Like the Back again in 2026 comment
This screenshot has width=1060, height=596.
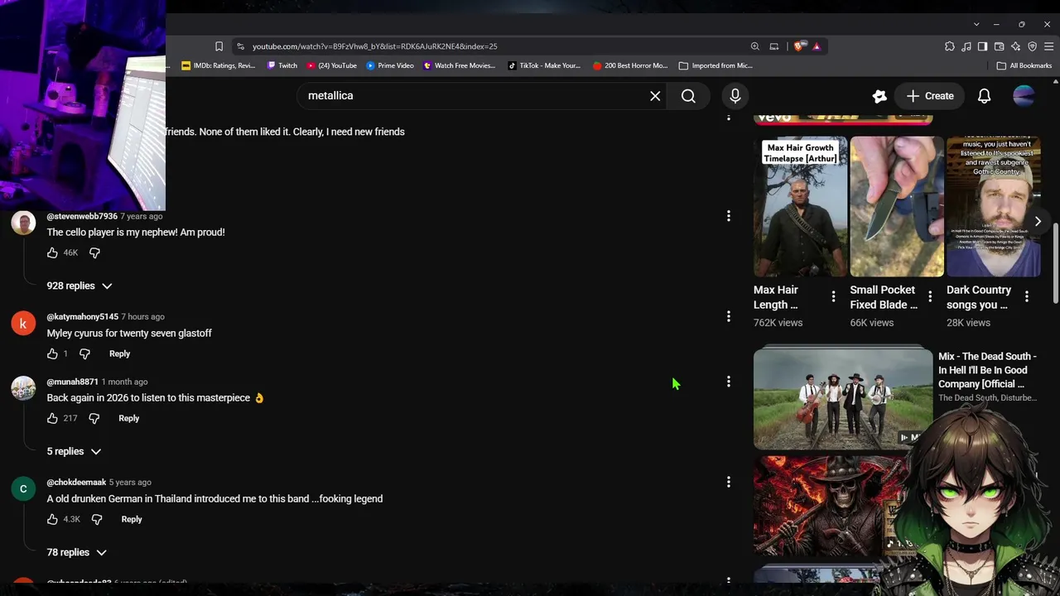point(52,418)
